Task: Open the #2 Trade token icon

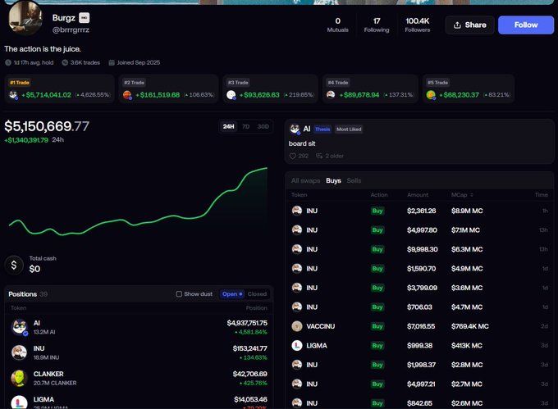Action: [x=127, y=95]
